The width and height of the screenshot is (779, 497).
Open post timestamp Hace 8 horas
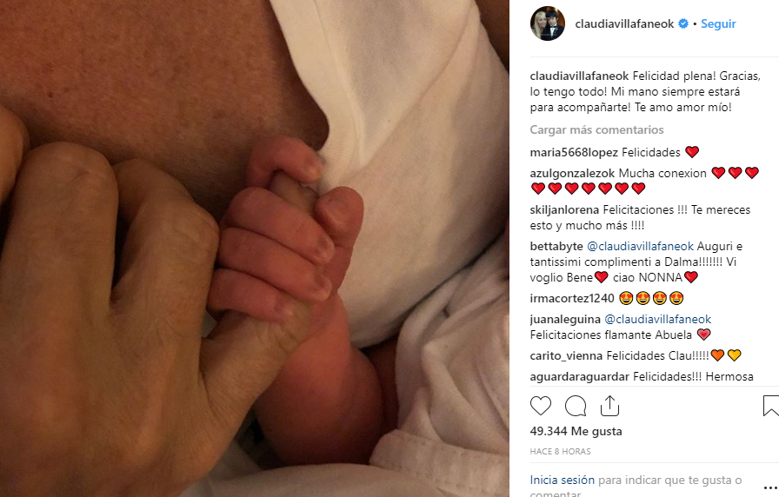[561, 451]
